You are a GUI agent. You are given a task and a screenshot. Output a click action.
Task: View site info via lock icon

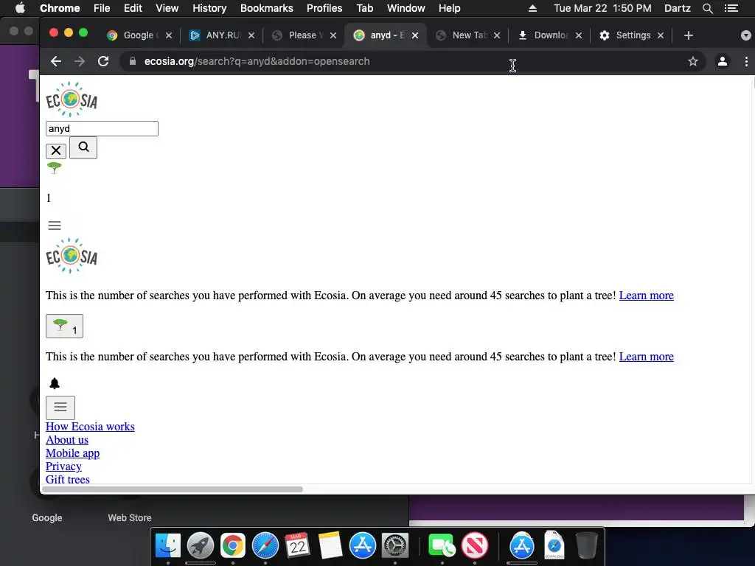click(x=133, y=61)
